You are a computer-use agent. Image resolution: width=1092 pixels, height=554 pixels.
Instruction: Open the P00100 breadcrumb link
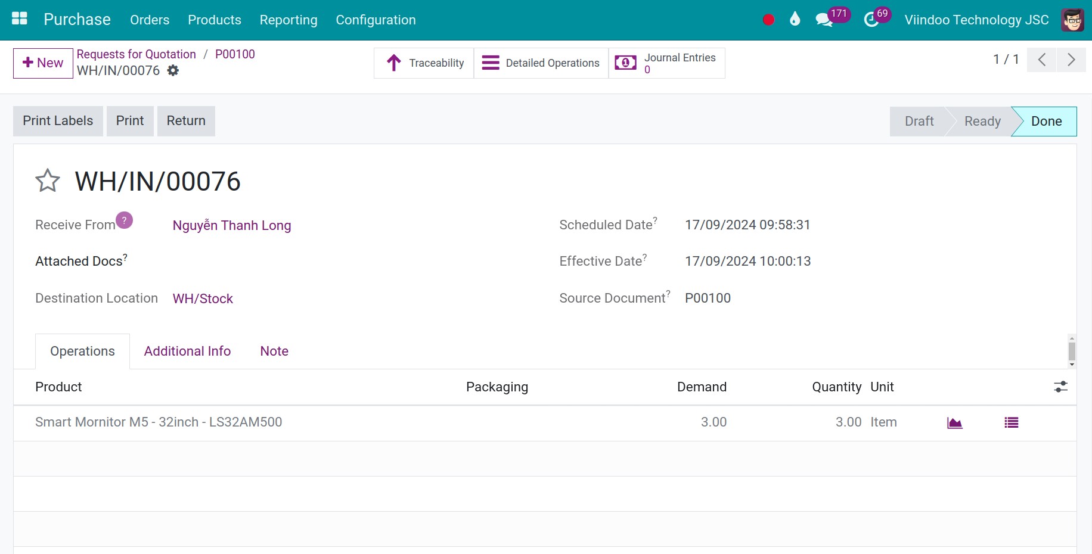[x=235, y=54]
